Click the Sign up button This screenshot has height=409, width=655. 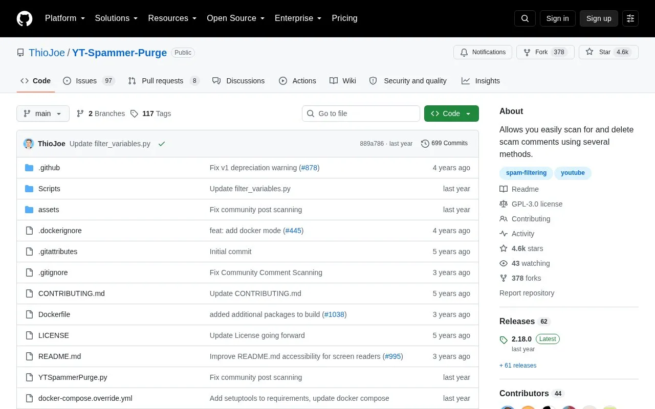[x=599, y=18]
